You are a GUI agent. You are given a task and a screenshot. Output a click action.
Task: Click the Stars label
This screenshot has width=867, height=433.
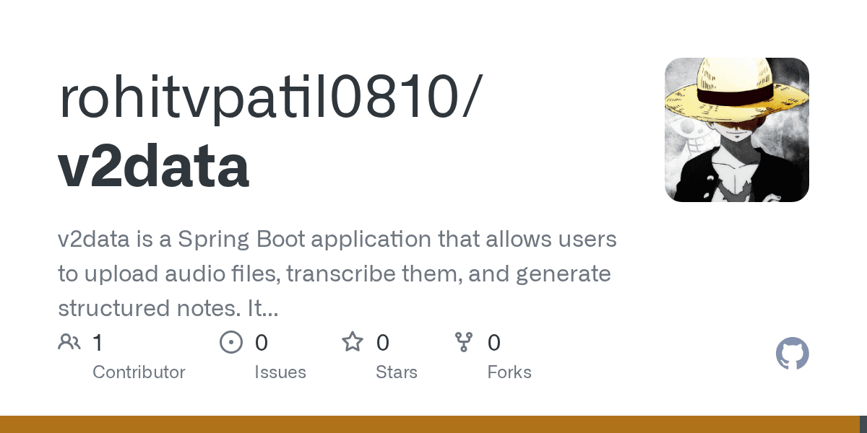tap(397, 372)
